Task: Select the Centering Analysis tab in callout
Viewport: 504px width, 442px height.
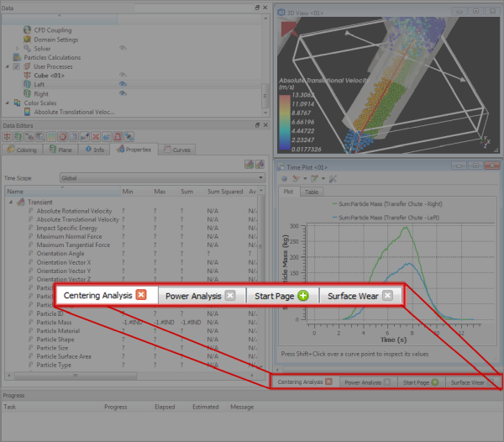Action: pos(97,295)
